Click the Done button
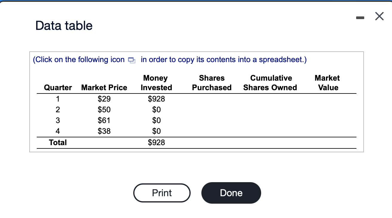The height and width of the screenshot is (218, 392). click(x=231, y=193)
